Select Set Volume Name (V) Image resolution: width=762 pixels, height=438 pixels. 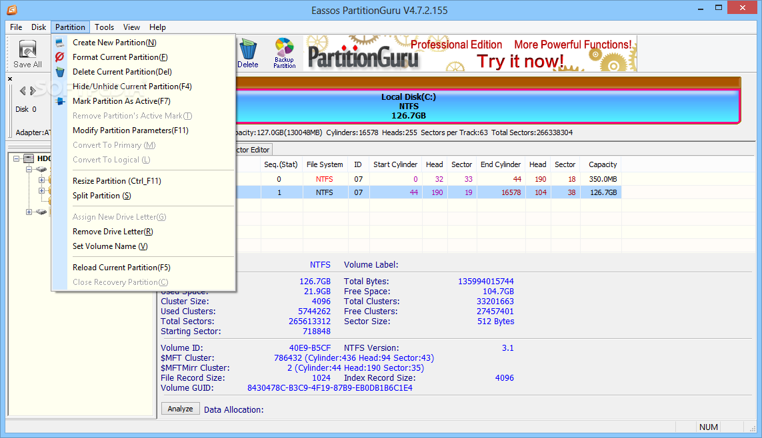pos(144,246)
